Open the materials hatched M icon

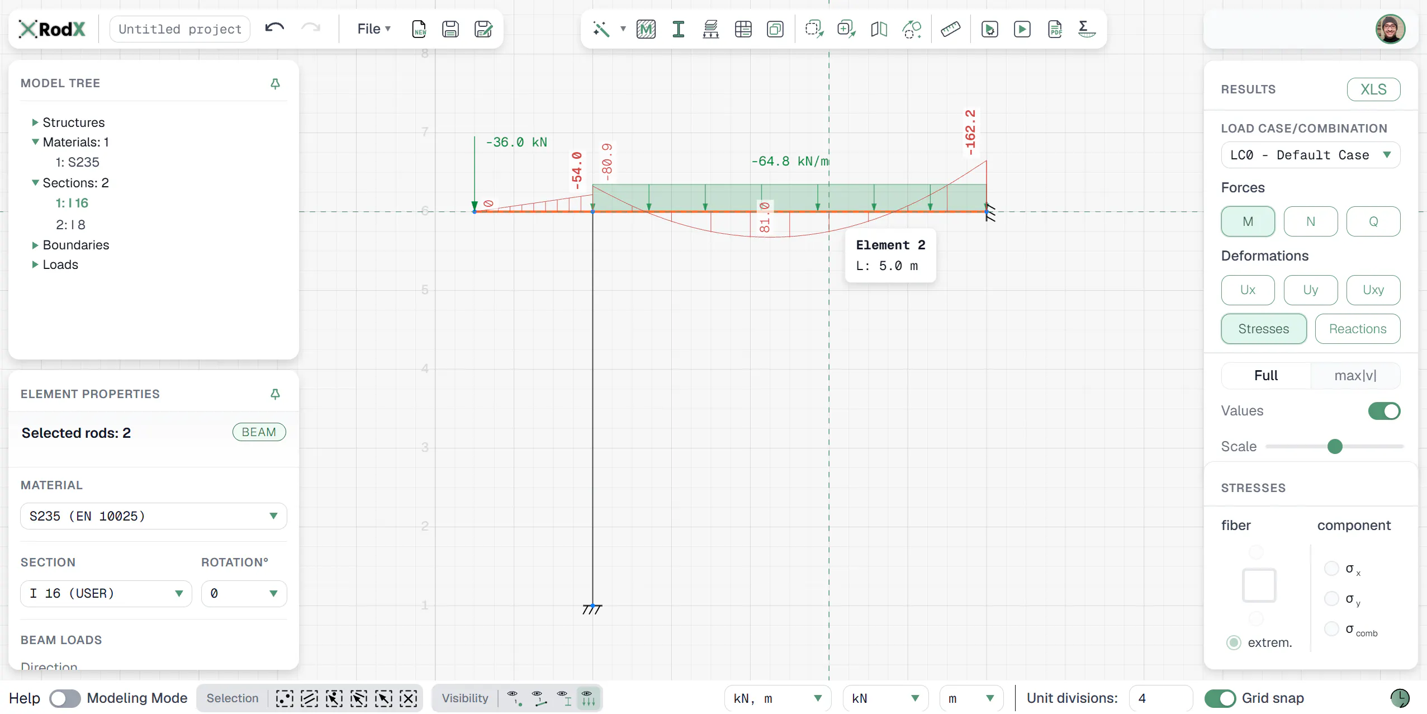(646, 29)
